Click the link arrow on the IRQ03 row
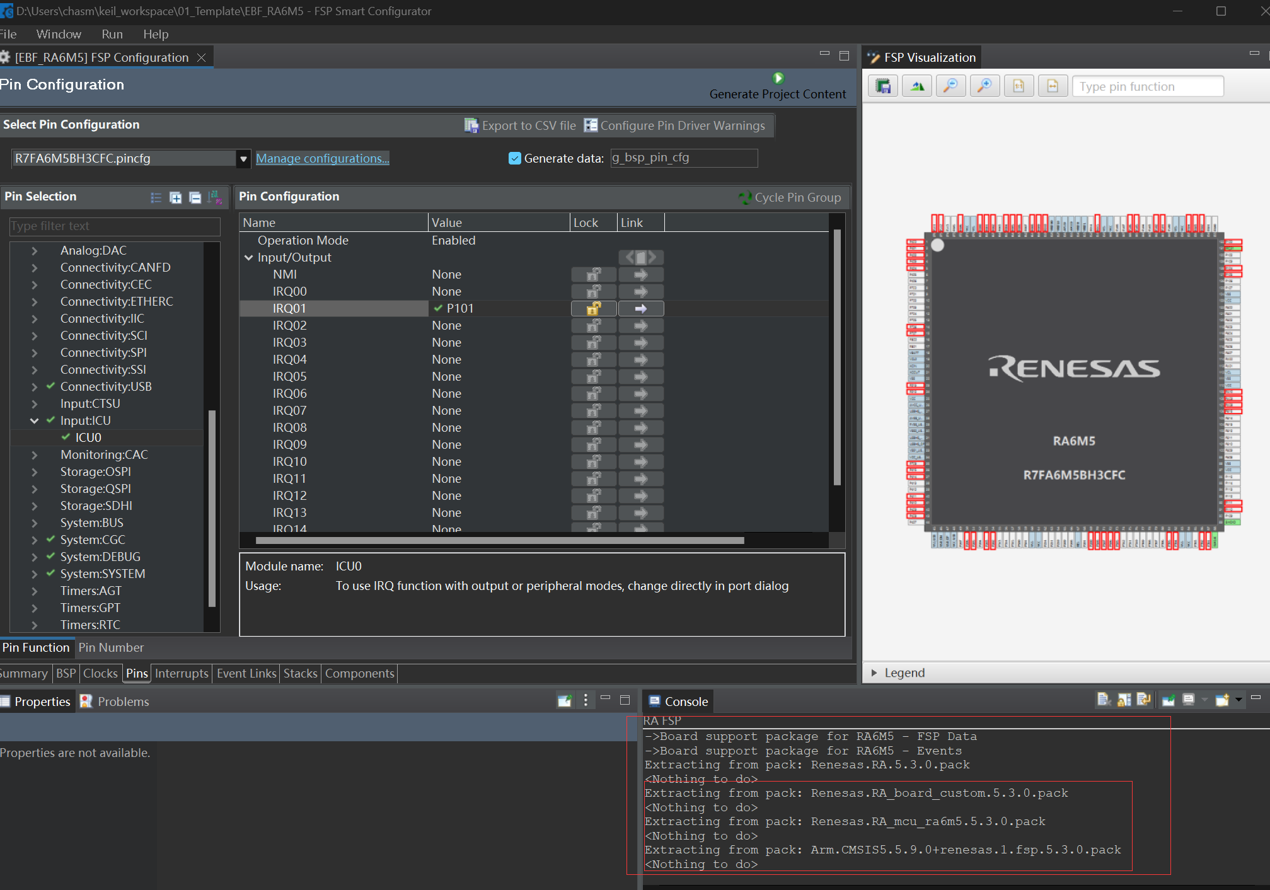The height and width of the screenshot is (890, 1270). pyautogui.click(x=641, y=342)
